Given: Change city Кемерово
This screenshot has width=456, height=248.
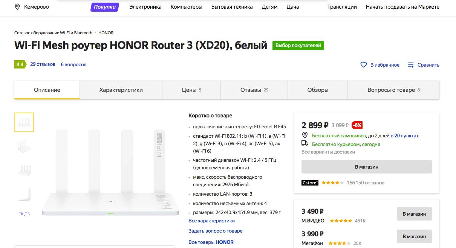Looking at the screenshot, I should coord(36,7).
